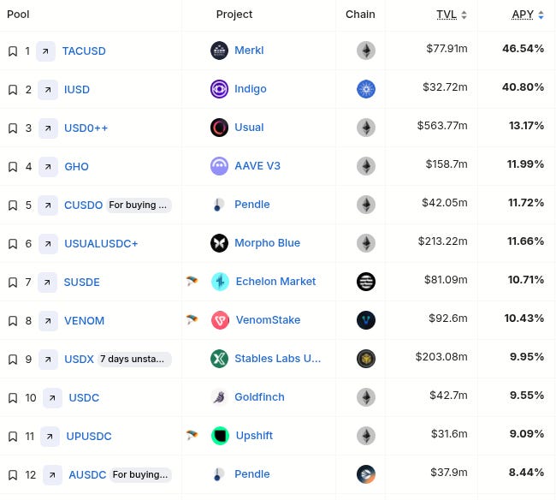The height and width of the screenshot is (500, 556).
Task: Click the Pendle logo in CUSDO row
Action: [x=218, y=205]
